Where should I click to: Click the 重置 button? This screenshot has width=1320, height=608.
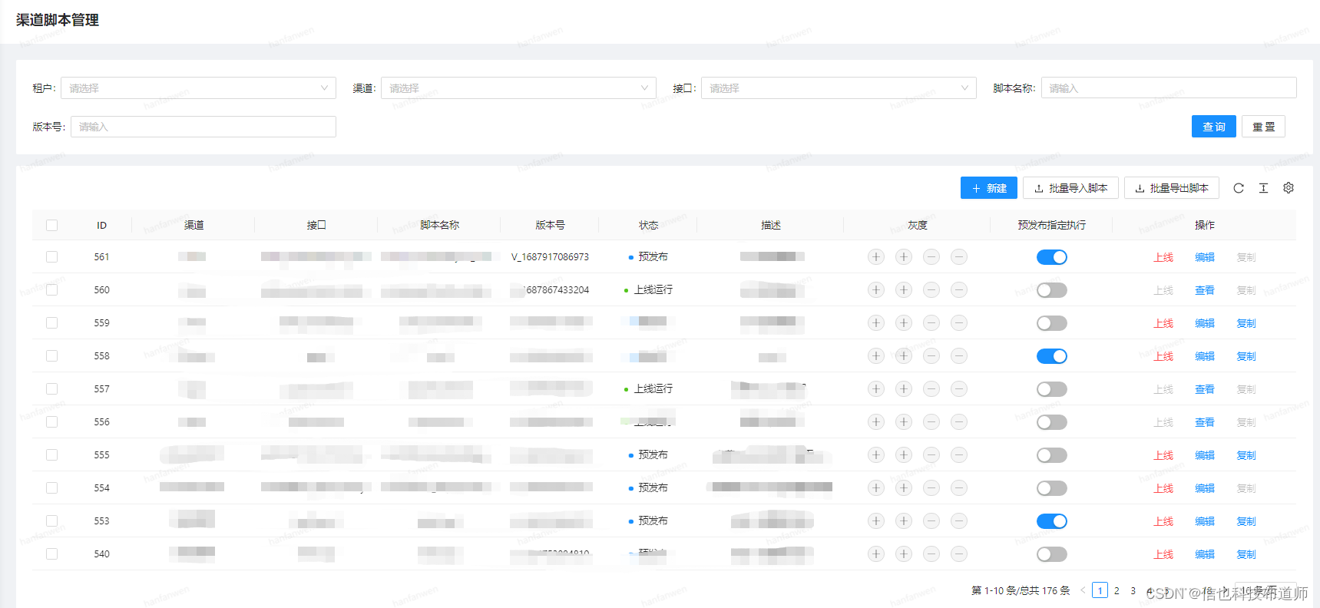tap(1263, 127)
